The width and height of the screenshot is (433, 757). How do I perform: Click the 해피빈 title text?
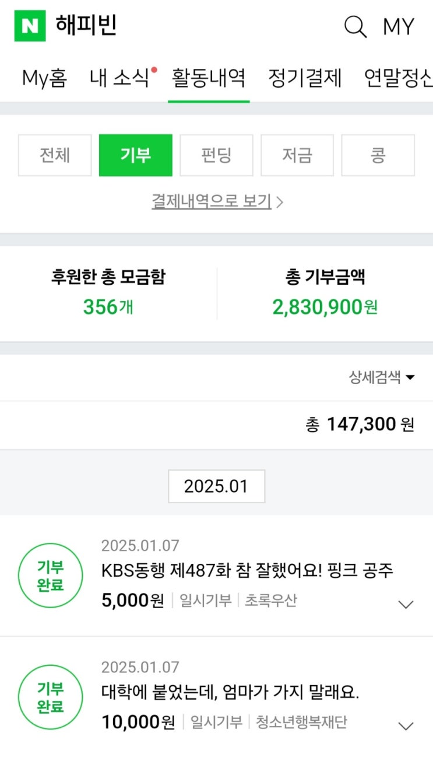click(87, 26)
